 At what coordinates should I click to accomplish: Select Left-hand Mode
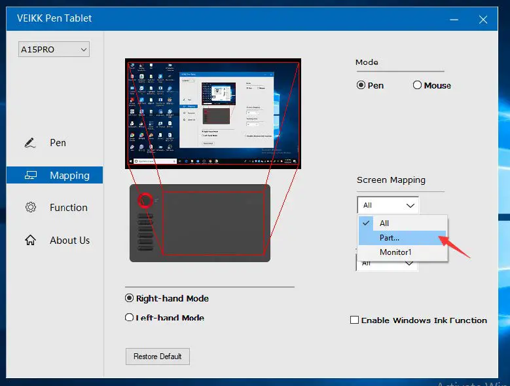click(129, 317)
